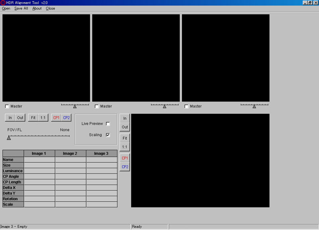This screenshot has width=319, height=230.
Task: Uncheck the Scaling checkbox
Action: (108, 135)
